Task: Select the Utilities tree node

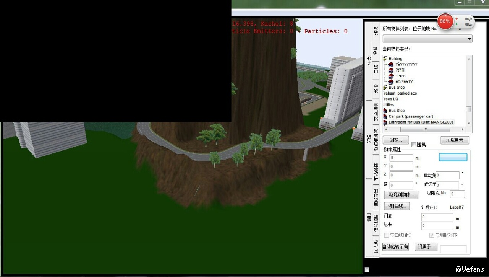Action: pos(389,105)
